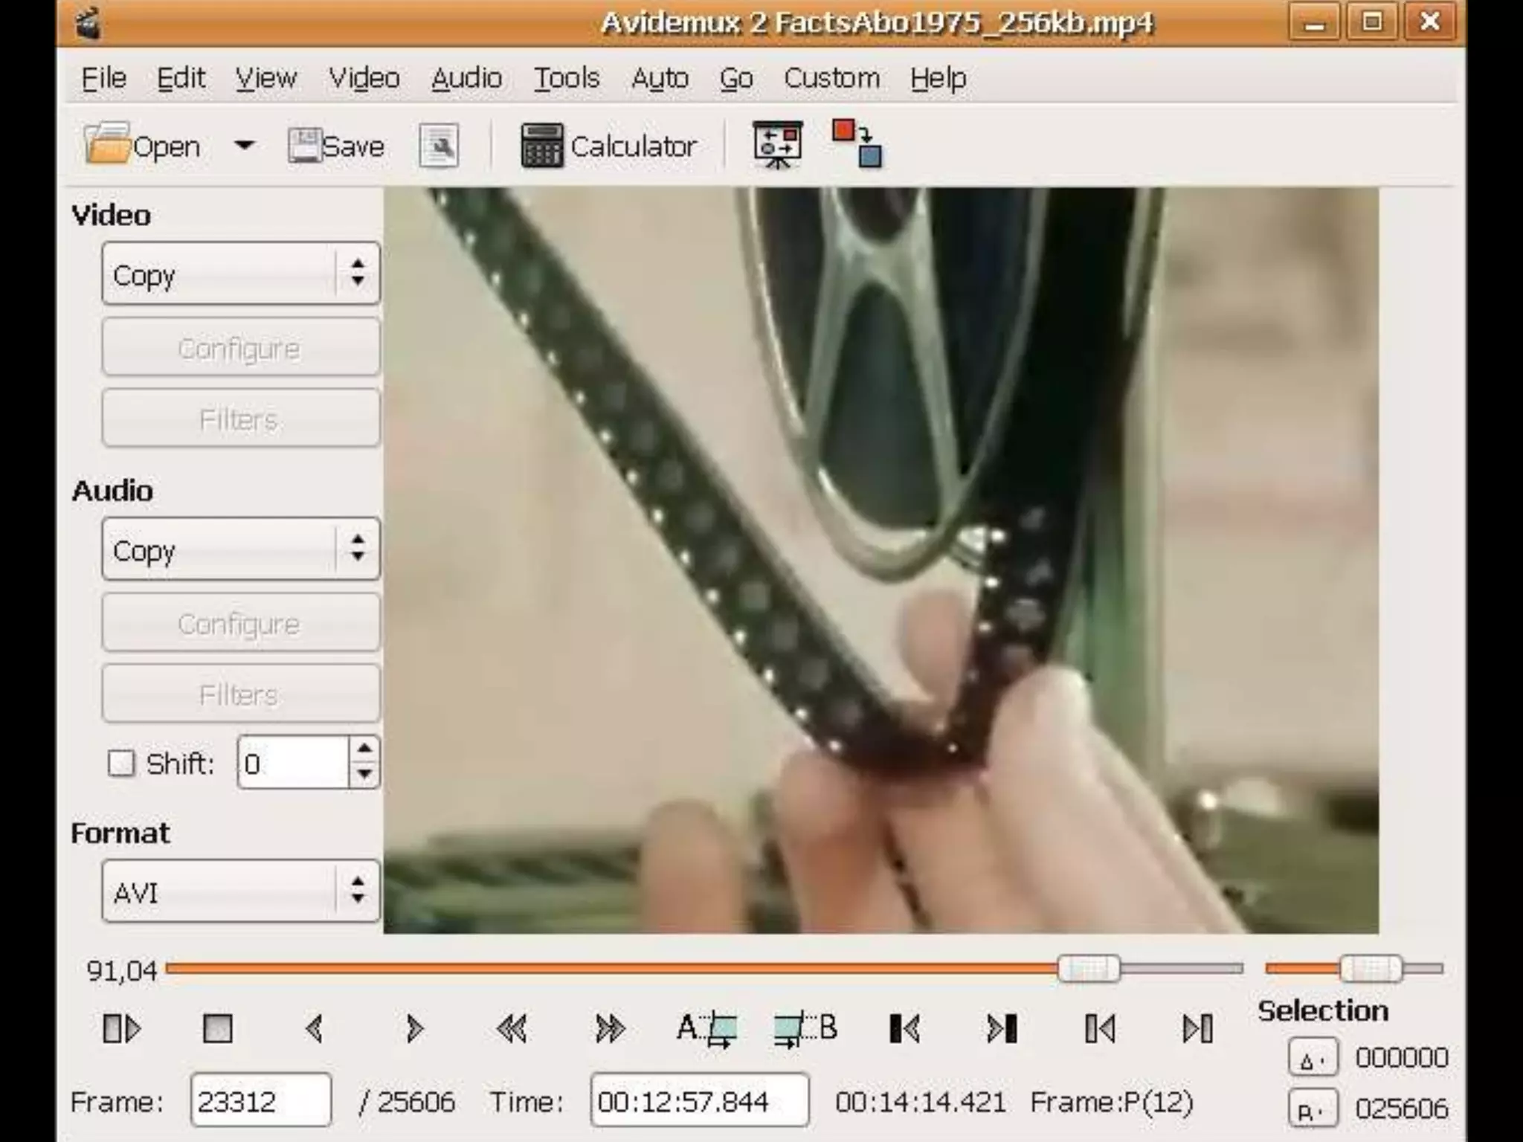Click the video preview image
The image size is (1523, 1142).
[881, 561]
